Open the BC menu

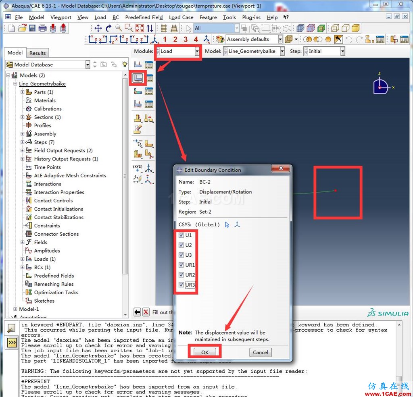pos(116,17)
